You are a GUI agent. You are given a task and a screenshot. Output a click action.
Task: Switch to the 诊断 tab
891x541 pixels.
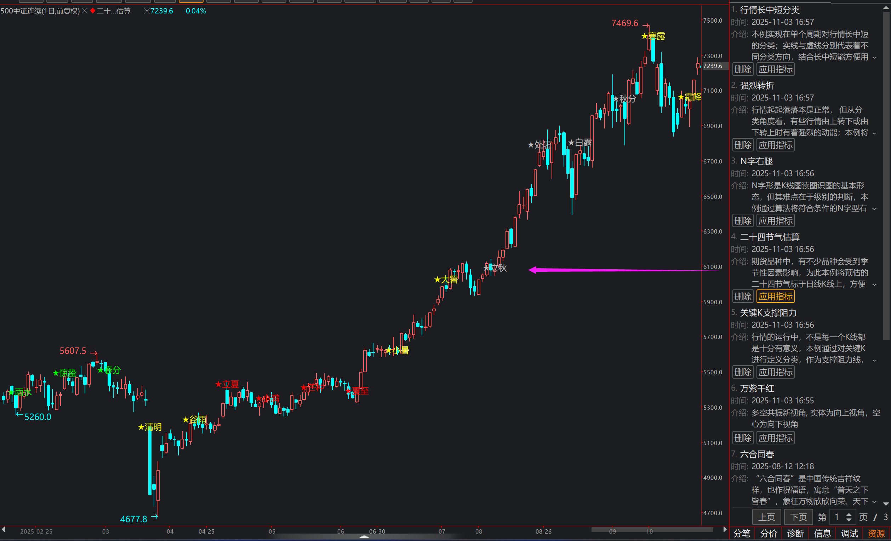[x=795, y=534]
